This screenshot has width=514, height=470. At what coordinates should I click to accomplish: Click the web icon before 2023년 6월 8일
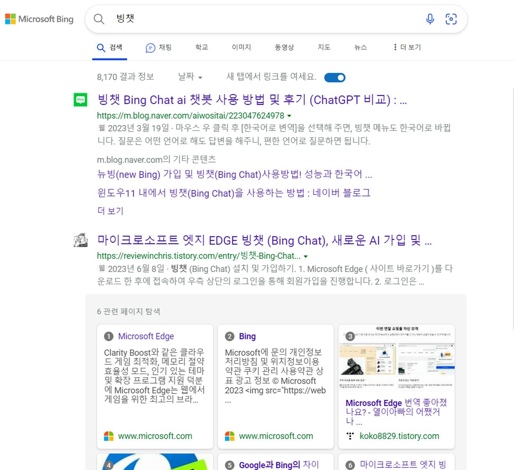click(x=102, y=269)
